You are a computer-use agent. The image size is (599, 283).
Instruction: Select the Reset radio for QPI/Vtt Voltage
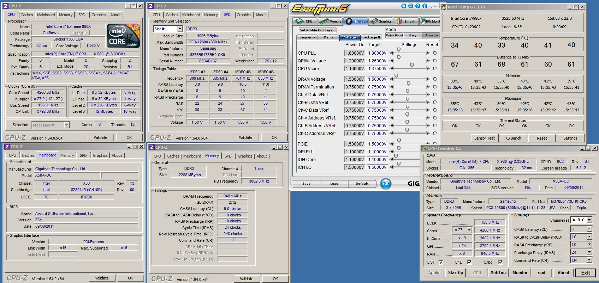435,61
